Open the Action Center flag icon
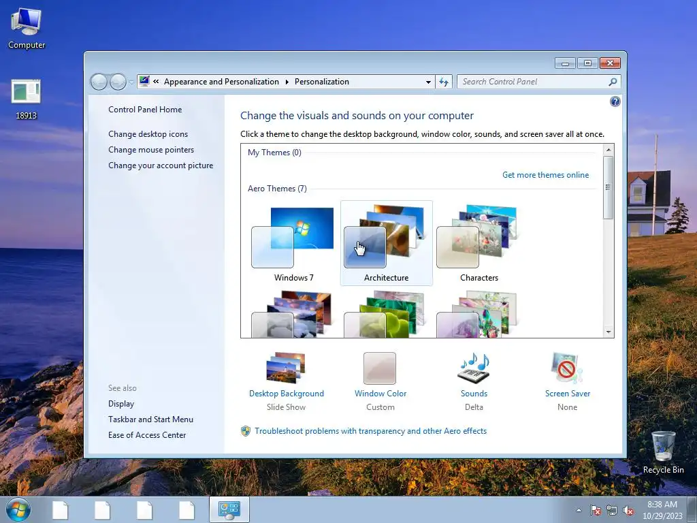 [596, 510]
